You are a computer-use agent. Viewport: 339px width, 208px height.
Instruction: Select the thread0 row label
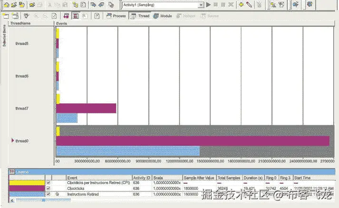tap(22, 141)
